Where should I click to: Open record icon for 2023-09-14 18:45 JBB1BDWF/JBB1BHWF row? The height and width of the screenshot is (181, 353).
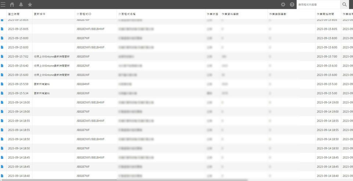point(2,157)
